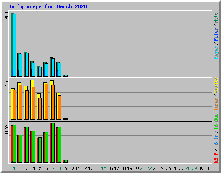Click day 19 on the x-axis
Viewport: 221px width, 173px height.
tap(129, 168)
